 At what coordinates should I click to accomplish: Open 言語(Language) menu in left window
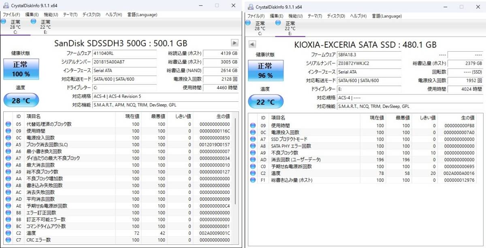click(x=142, y=15)
